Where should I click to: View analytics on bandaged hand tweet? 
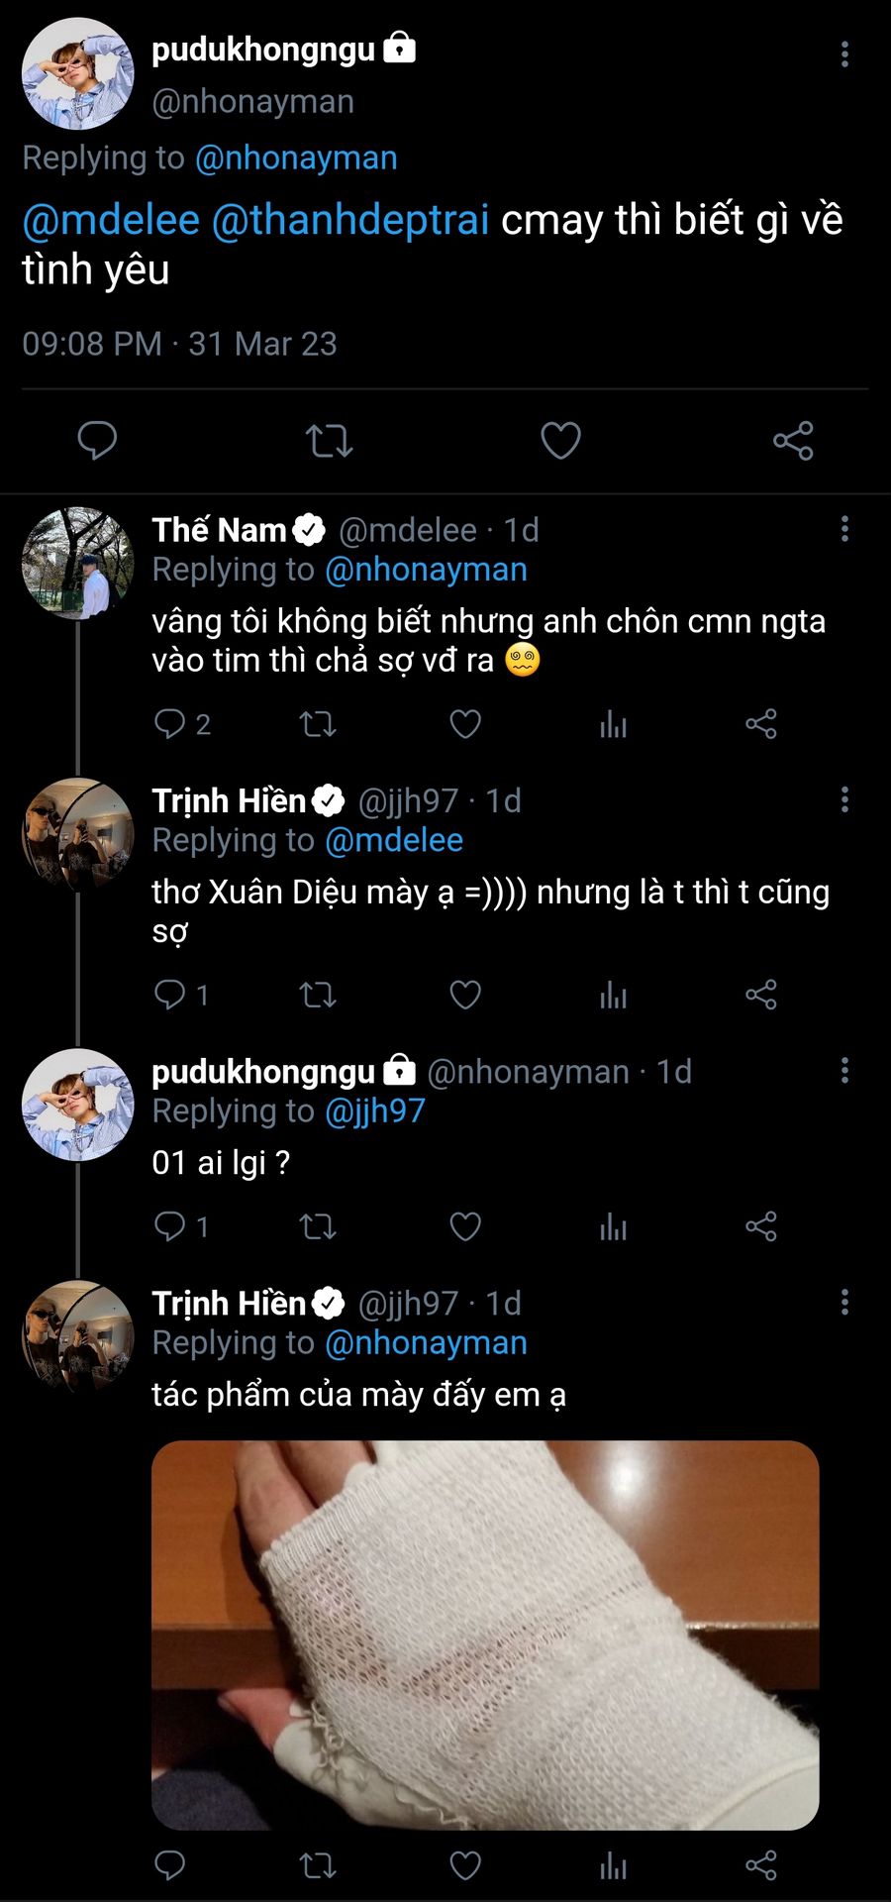click(x=613, y=1865)
